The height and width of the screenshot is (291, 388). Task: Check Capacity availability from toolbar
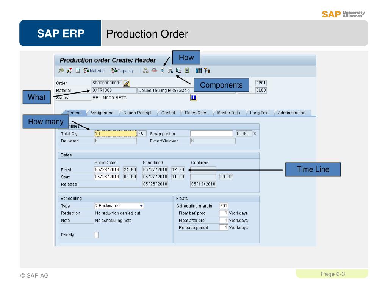pyautogui.click(x=122, y=71)
